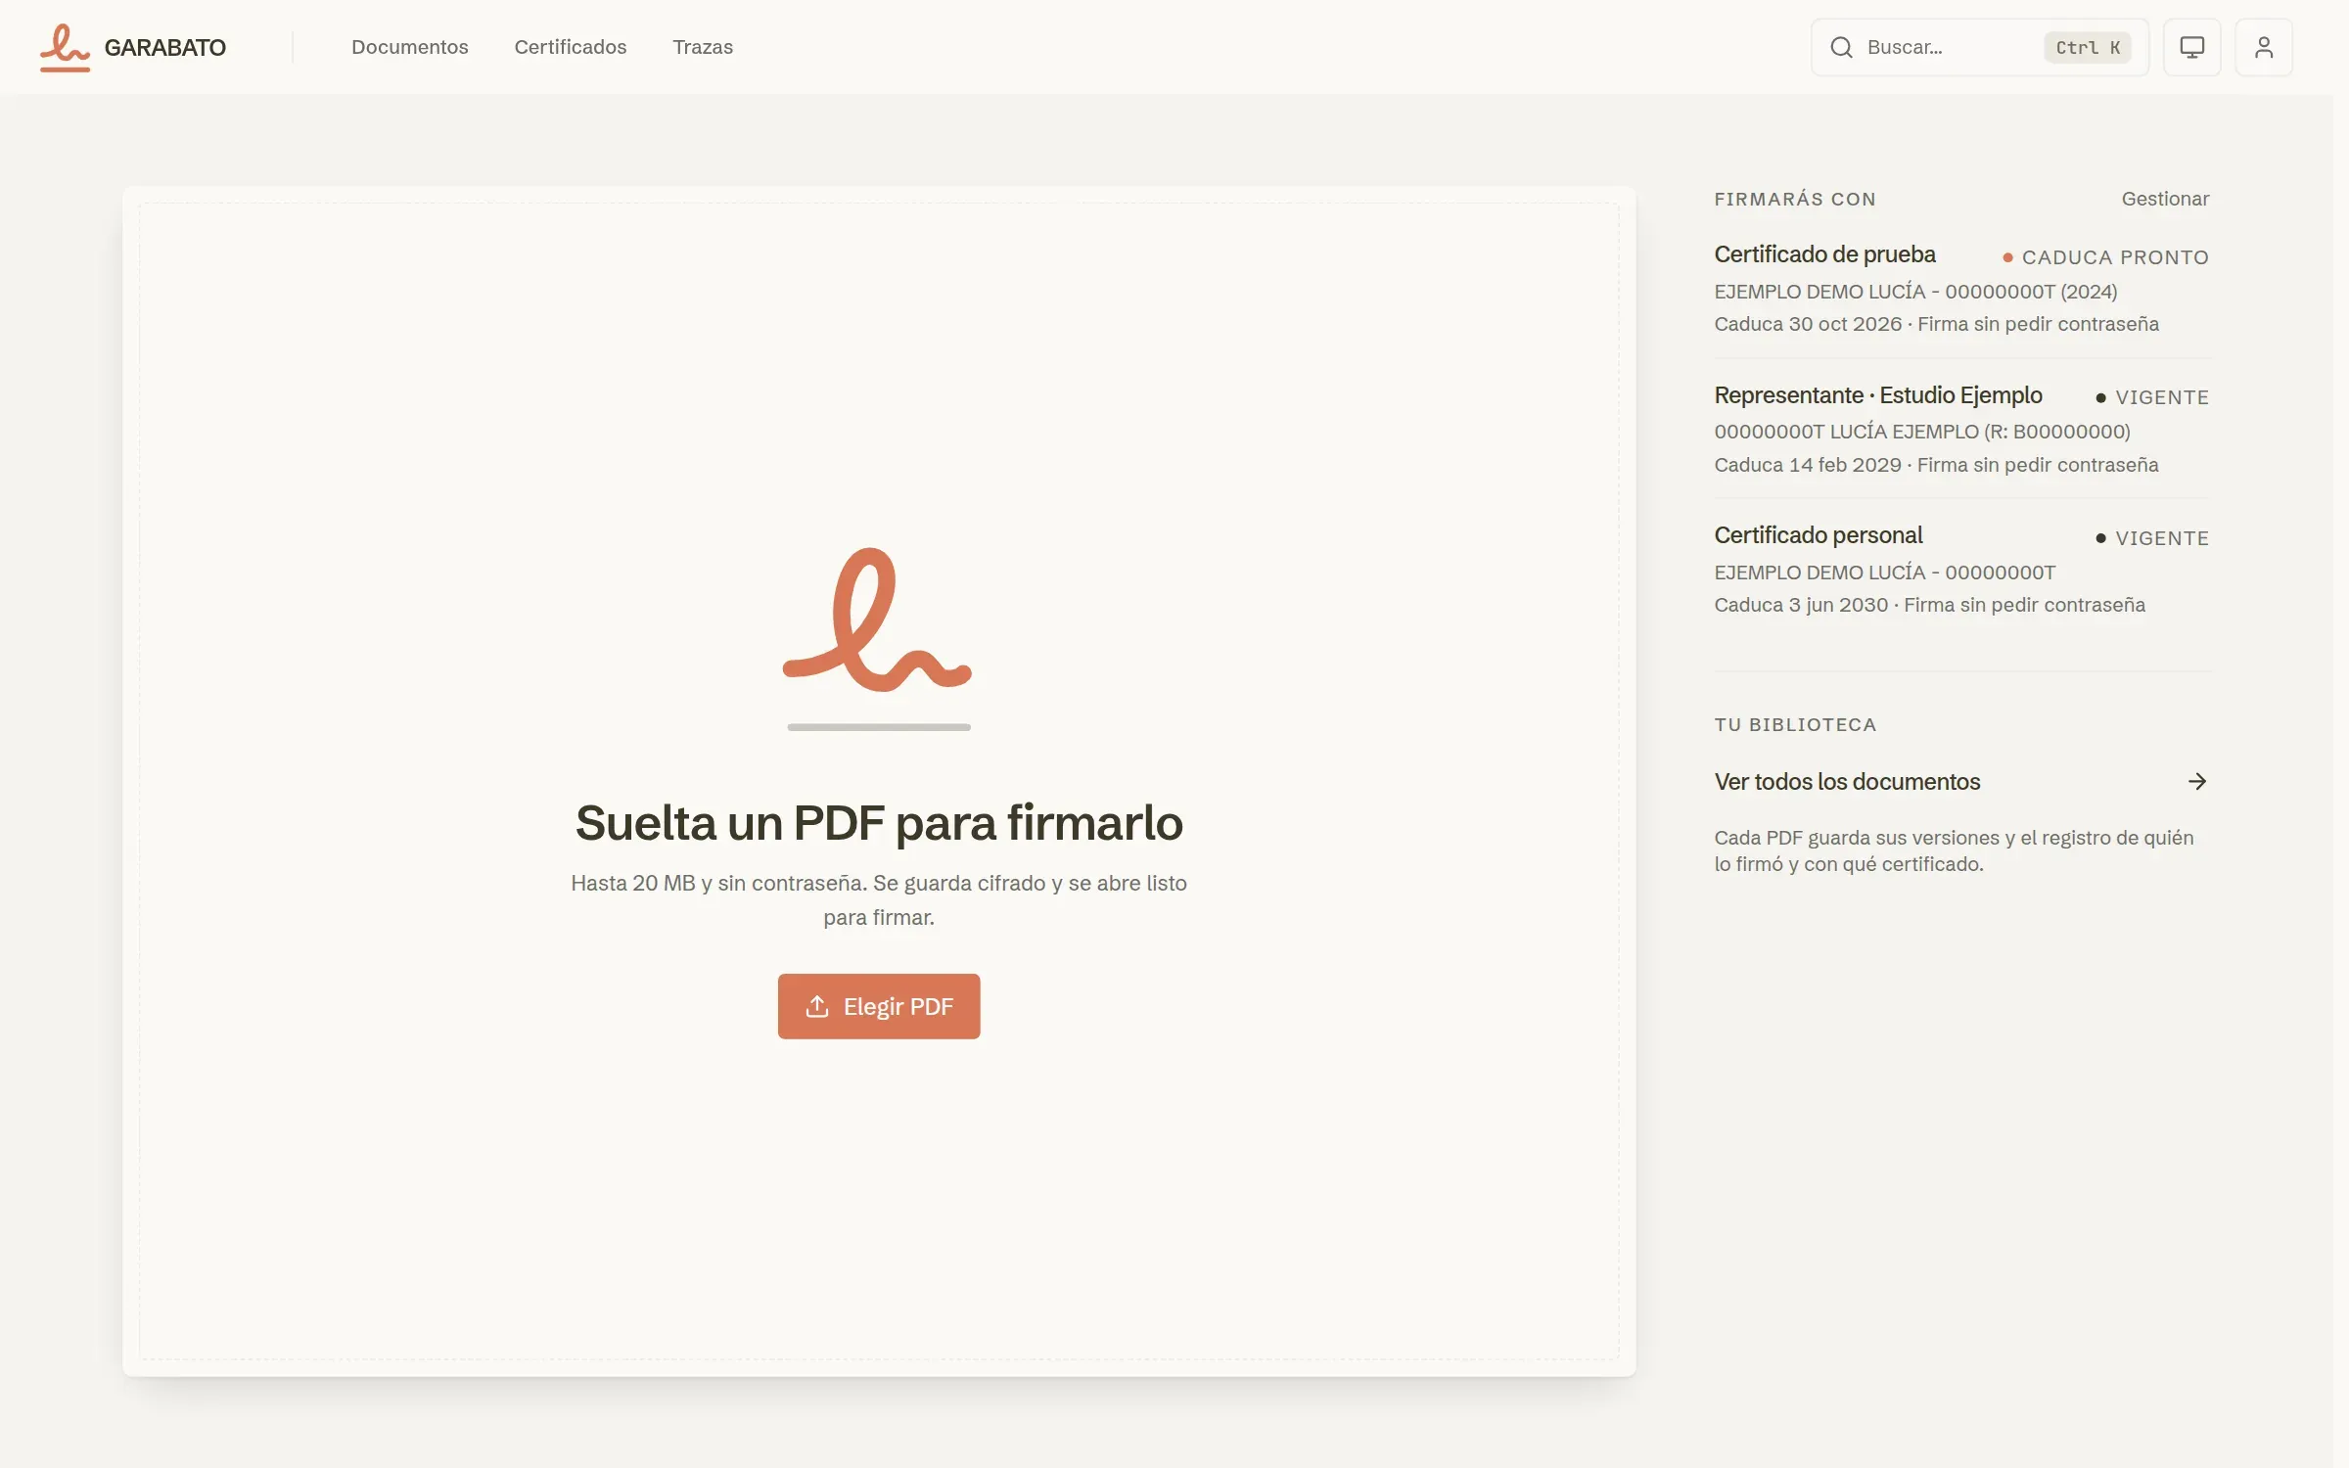Click the large signature drop zone illustration
This screenshot has height=1468, width=2349.
(878, 637)
